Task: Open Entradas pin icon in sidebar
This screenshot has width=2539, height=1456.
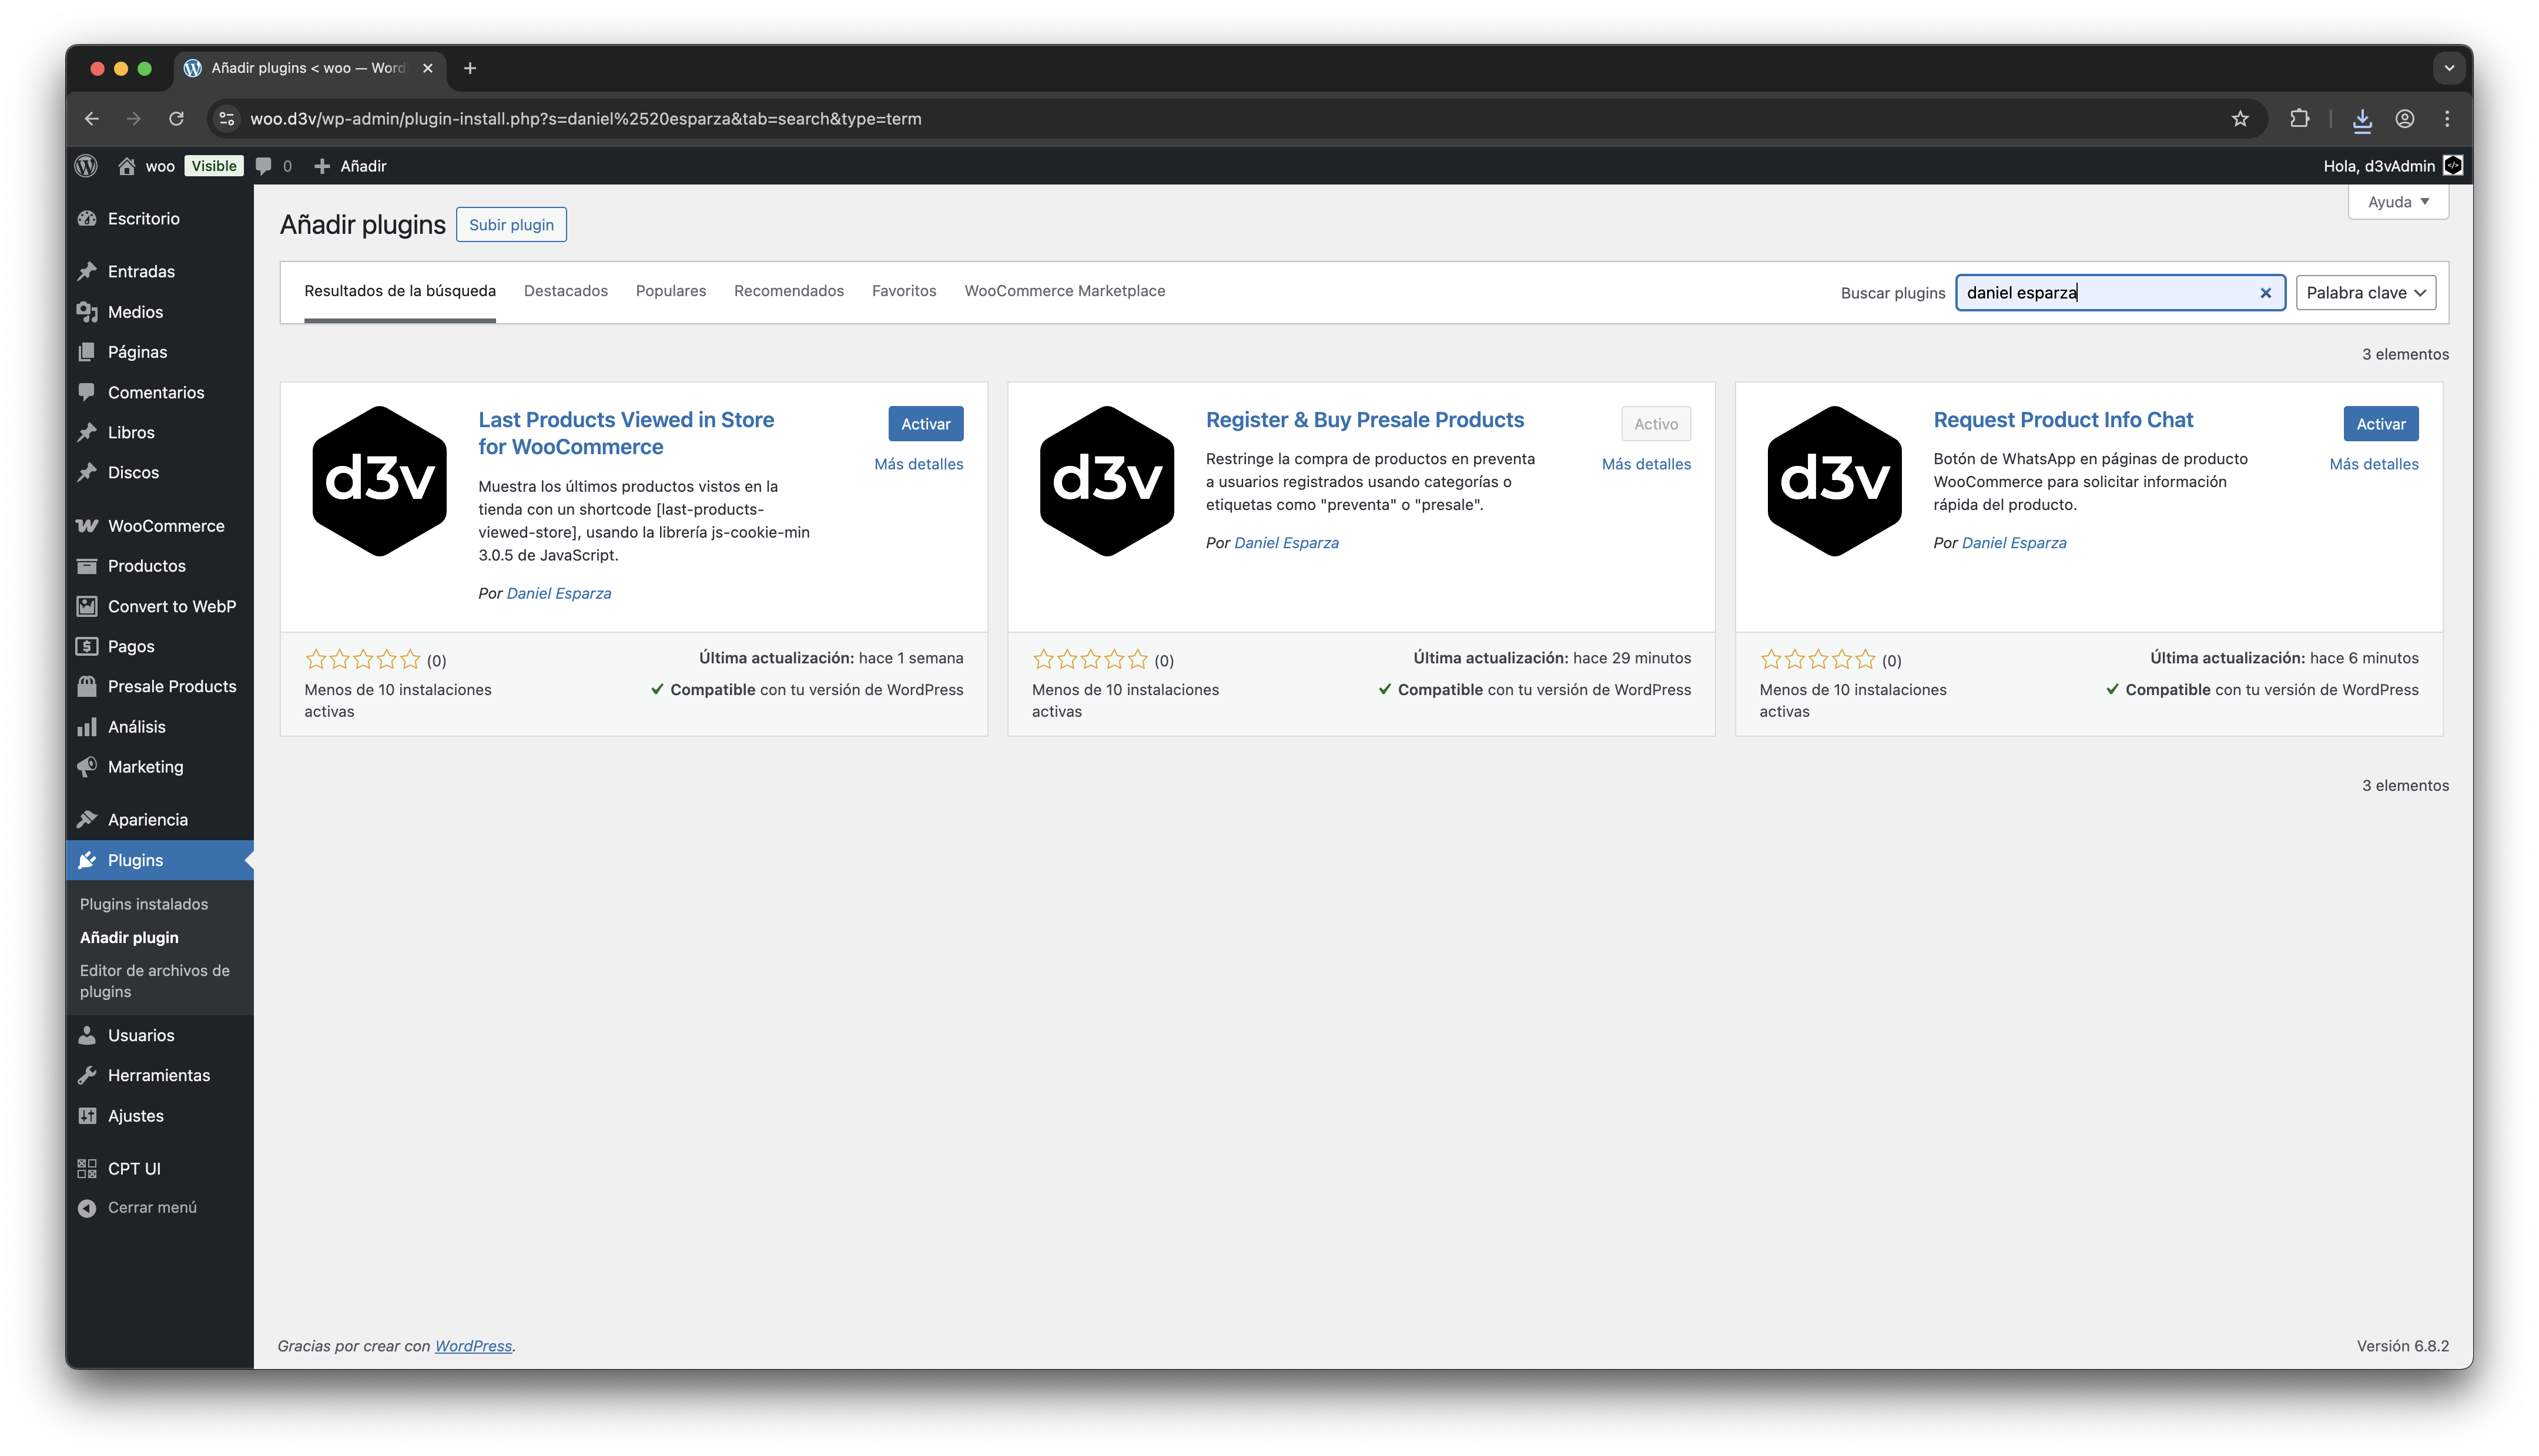Action: (87, 271)
